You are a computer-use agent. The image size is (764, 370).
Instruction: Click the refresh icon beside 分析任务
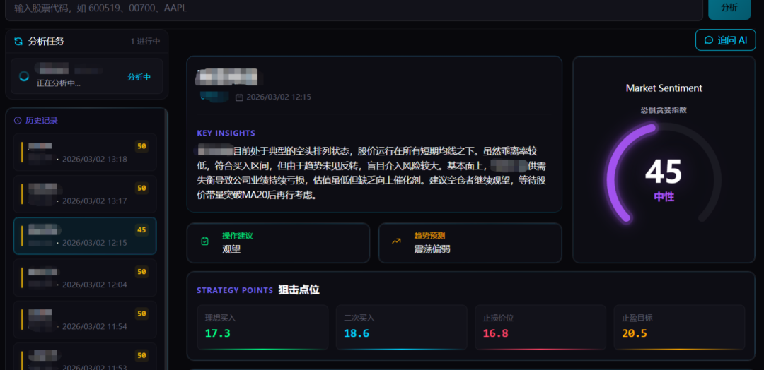click(x=18, y=42)
